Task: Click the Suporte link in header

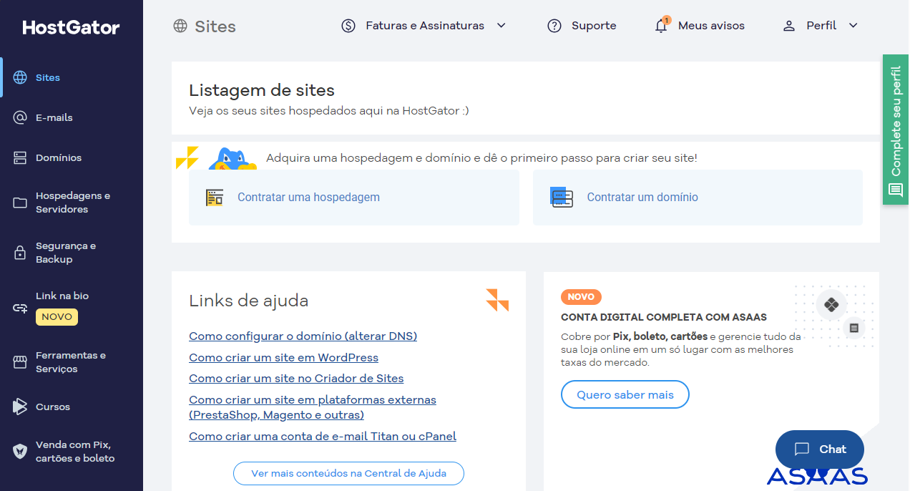Action: point(582,26)
